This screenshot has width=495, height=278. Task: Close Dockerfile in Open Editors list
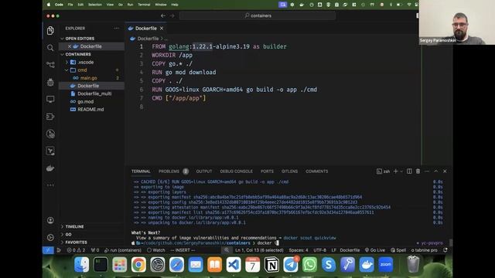(70, 46)
